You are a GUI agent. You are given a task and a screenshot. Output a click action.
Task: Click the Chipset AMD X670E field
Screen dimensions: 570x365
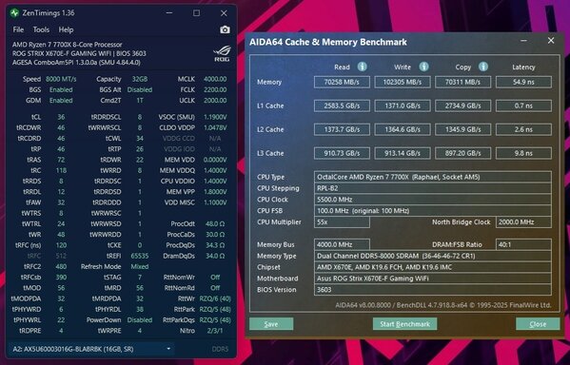(433, 267)
